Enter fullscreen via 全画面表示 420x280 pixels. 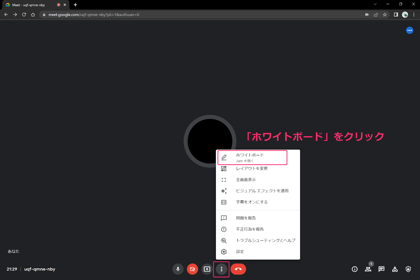click(246, 180)
